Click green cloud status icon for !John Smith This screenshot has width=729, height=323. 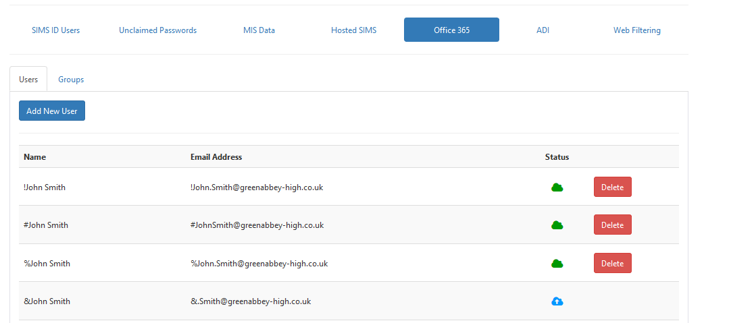[x=557, y=187]
